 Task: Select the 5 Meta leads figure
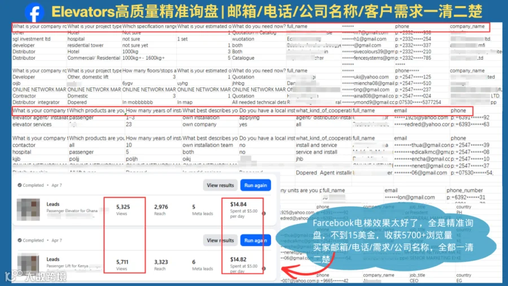[194, 206]
